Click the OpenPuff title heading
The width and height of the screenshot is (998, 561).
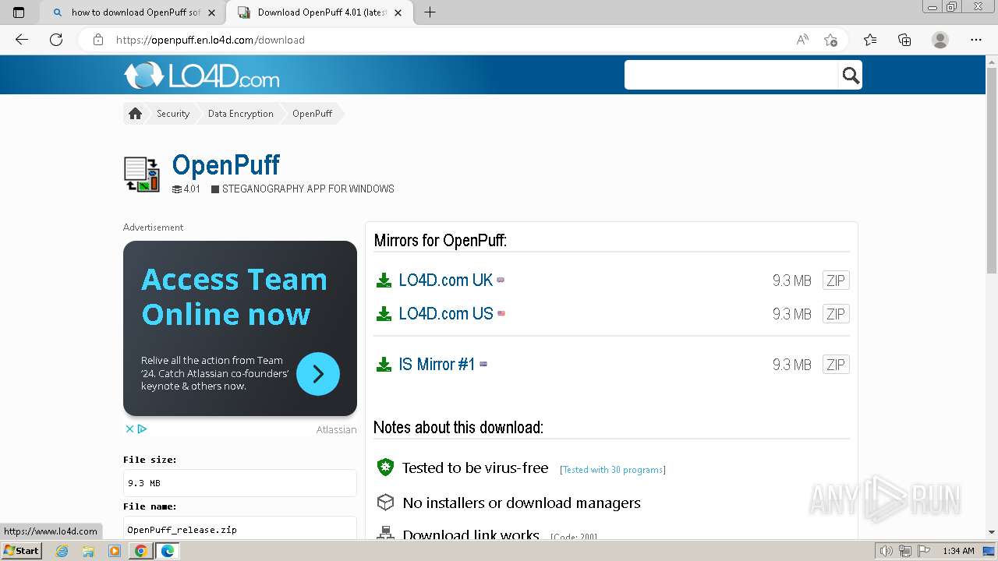(x=226, y=165)
